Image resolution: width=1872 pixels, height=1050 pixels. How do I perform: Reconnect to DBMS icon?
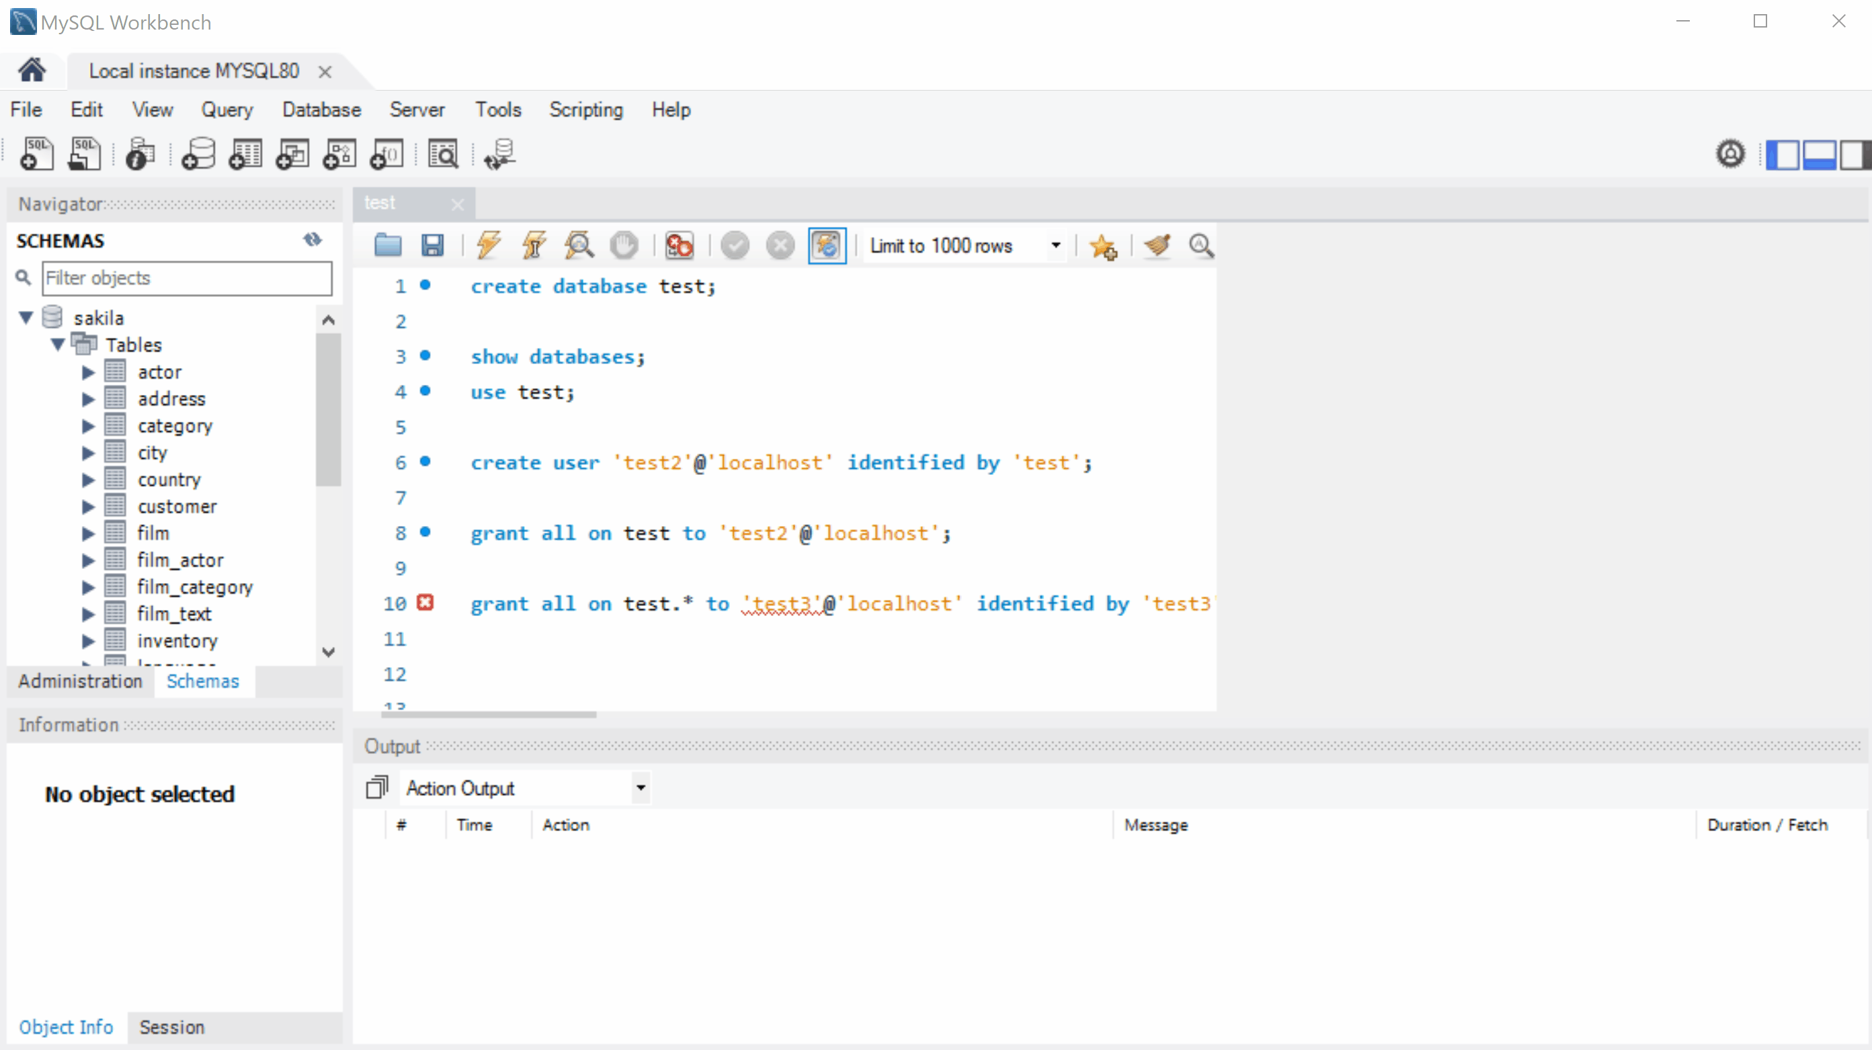[500, 153]
